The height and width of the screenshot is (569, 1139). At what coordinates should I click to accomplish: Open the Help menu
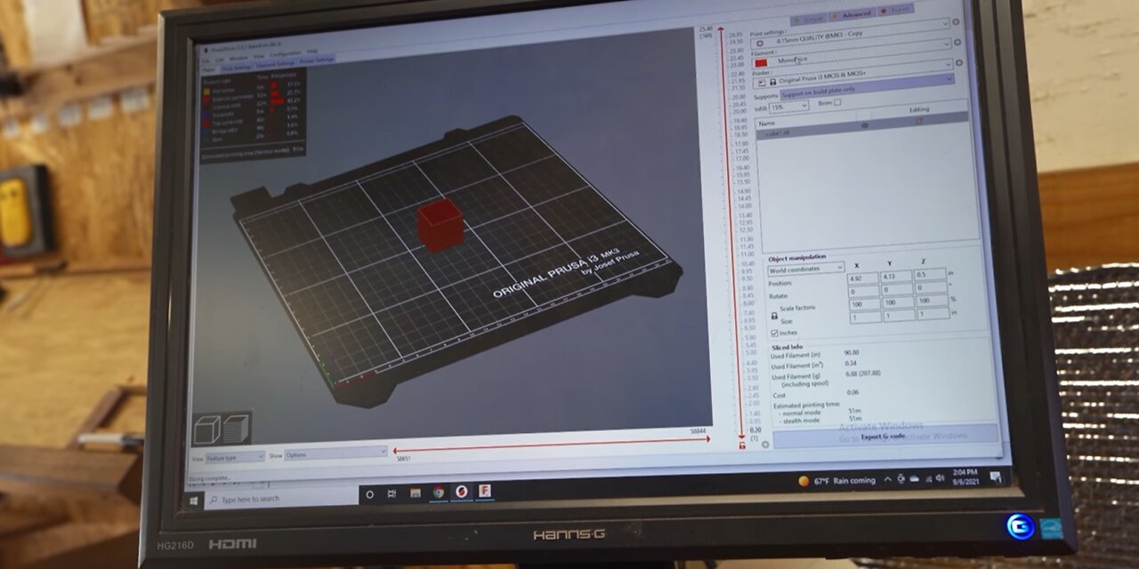coord(311,52)
